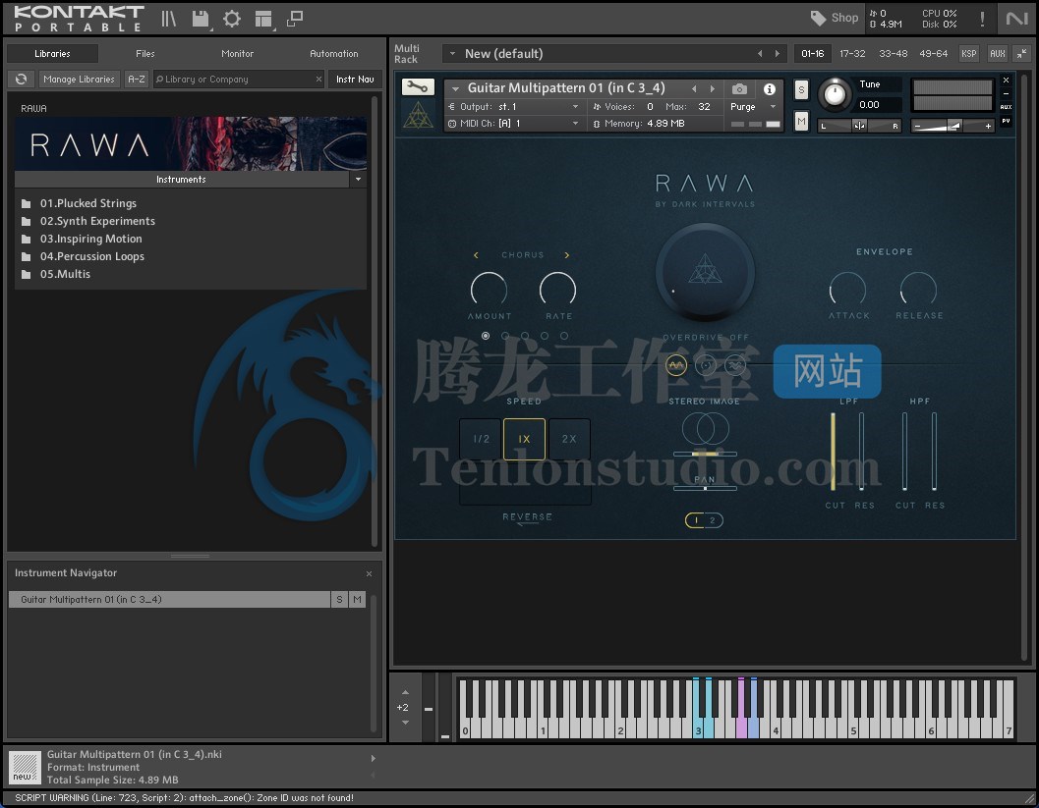Screen dimensions: 1039x808
Task: Switch to rack page 17-32
Action: tap(852, 54)
